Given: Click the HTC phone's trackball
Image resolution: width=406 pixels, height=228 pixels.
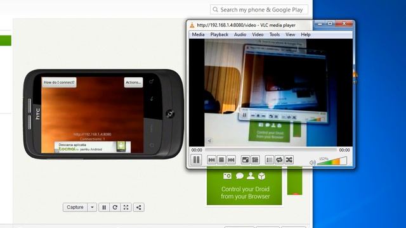Looking at the screenshot, I should click(x=170, y=114).
